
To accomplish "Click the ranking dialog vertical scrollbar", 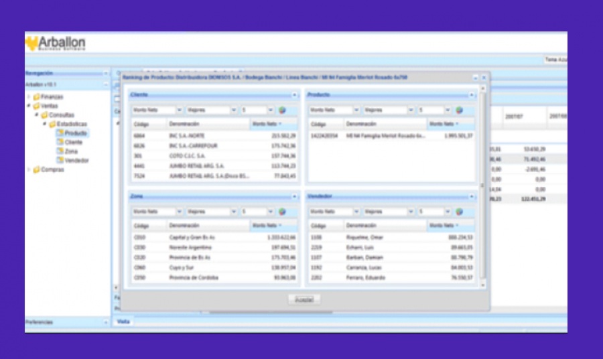I will coord(483,186).
